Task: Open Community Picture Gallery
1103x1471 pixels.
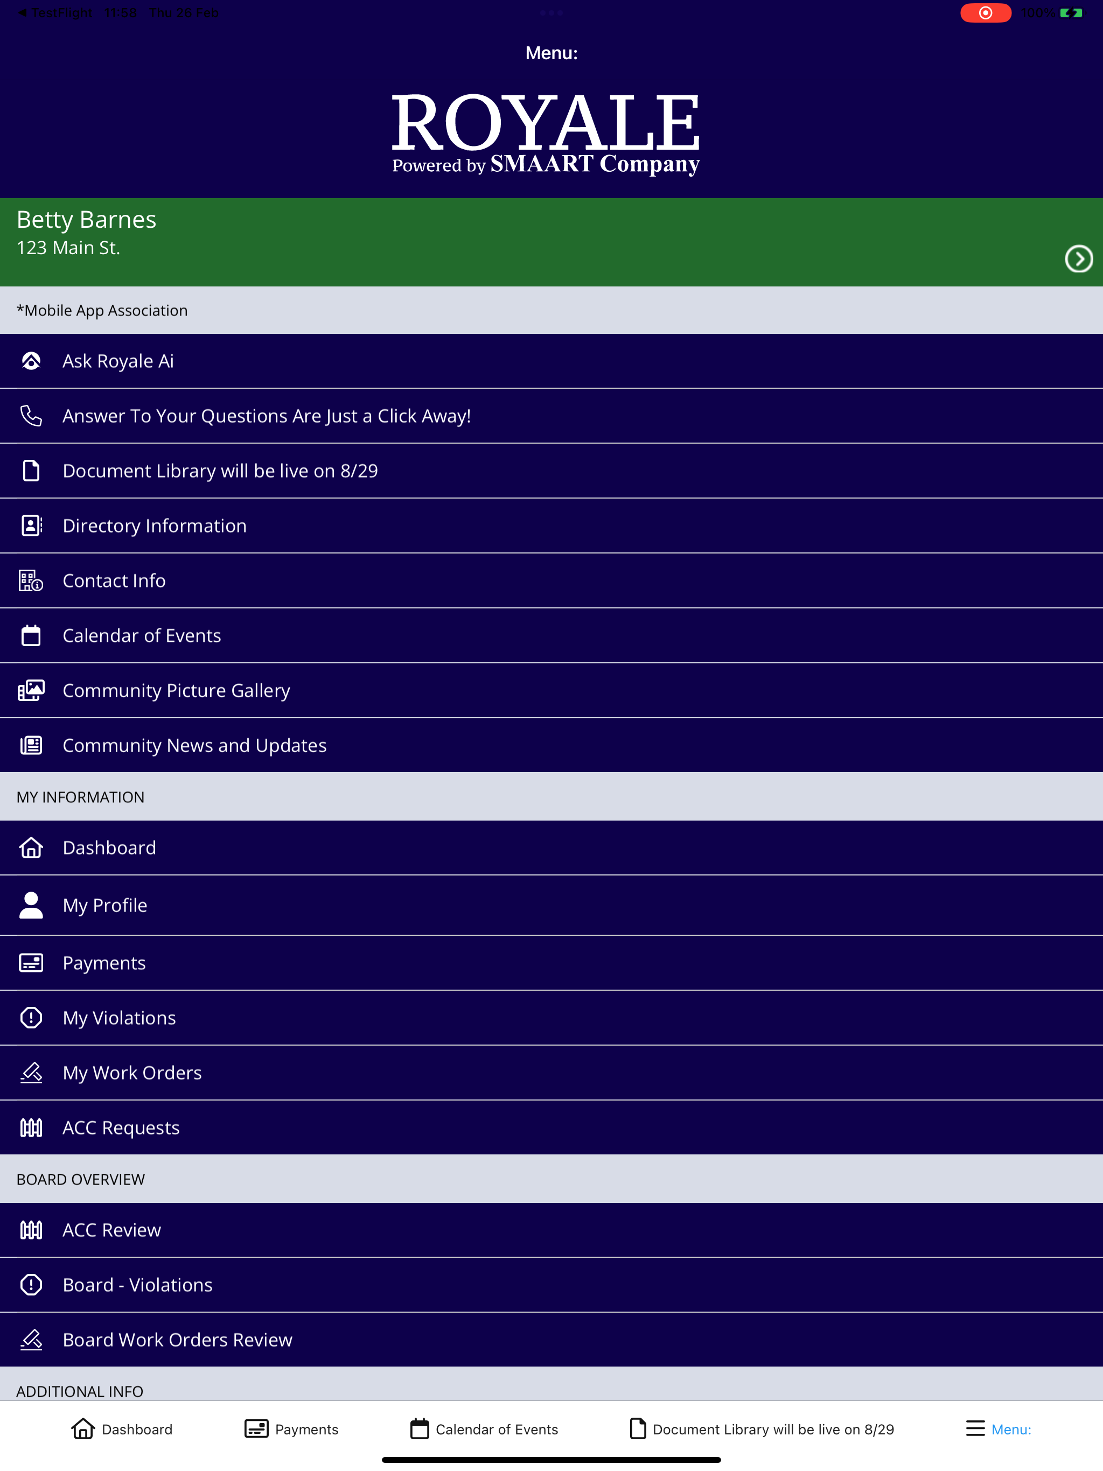Action: [x=551, y=690]
